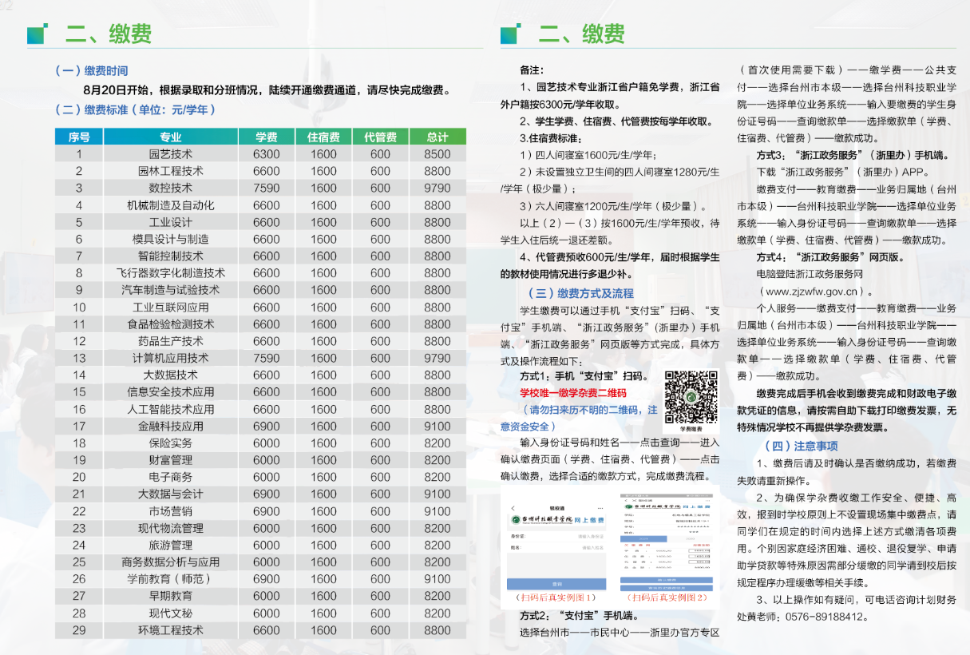This screenshot has width=970, height=655.
Task: Click the phone number 0576-89188412
Action: point(827,617)
